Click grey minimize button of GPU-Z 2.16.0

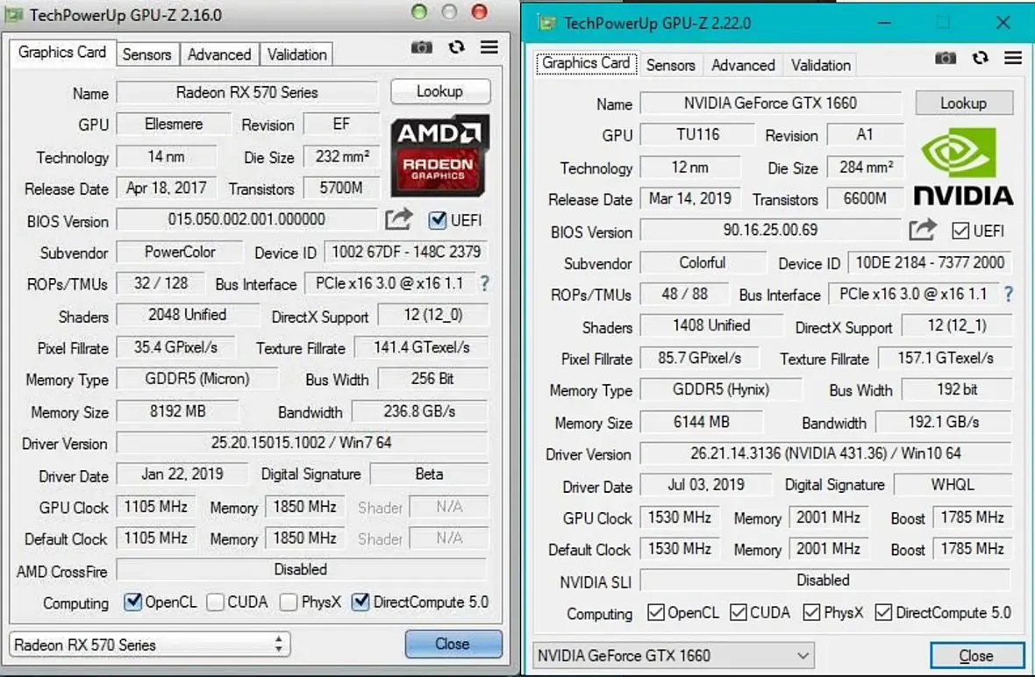(449, 12)
